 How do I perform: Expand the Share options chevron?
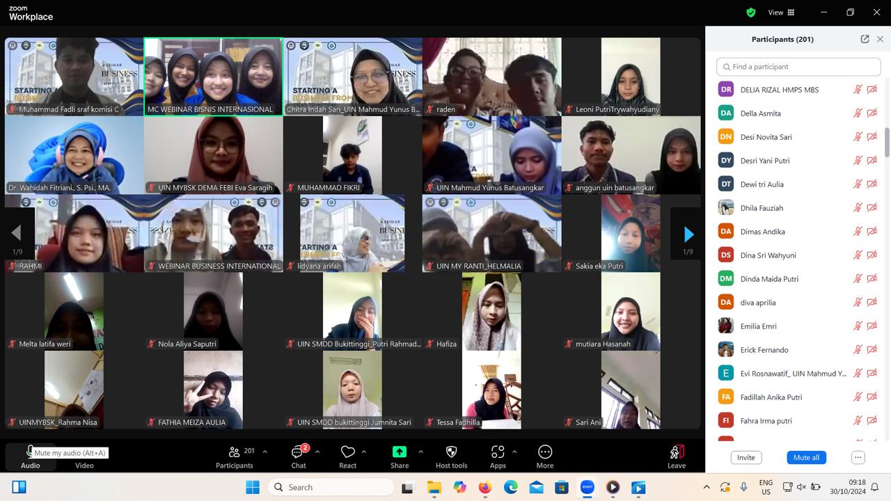420,452
